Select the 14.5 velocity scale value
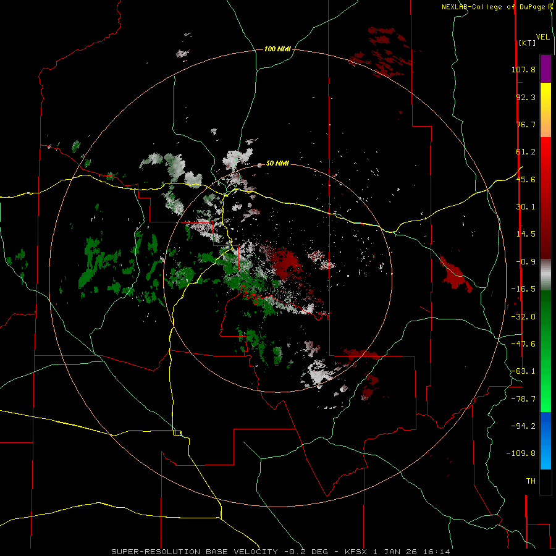This screenshot has height=556, width=556. point(526,234)
